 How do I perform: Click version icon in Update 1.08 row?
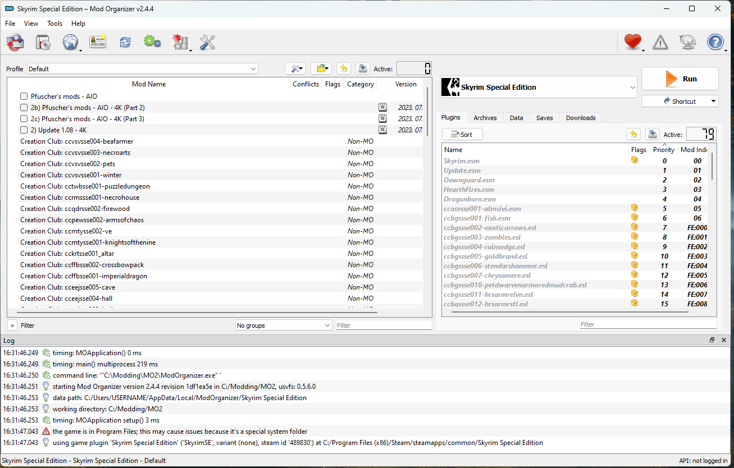(382, 130)
